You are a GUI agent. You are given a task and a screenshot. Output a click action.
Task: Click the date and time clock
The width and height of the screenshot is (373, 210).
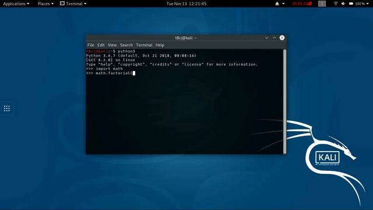click(186, 3)
